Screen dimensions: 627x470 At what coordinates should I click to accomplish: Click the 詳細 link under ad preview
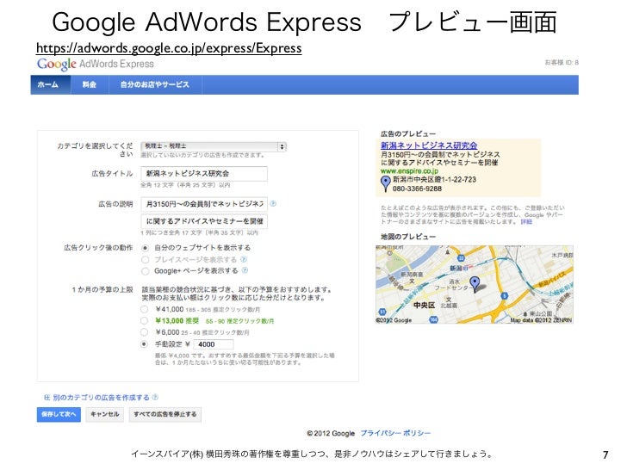526,222
